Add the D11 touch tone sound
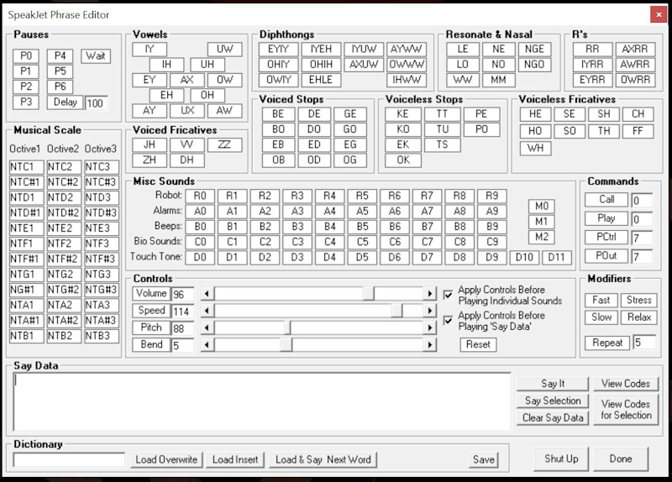 [556, 257]
